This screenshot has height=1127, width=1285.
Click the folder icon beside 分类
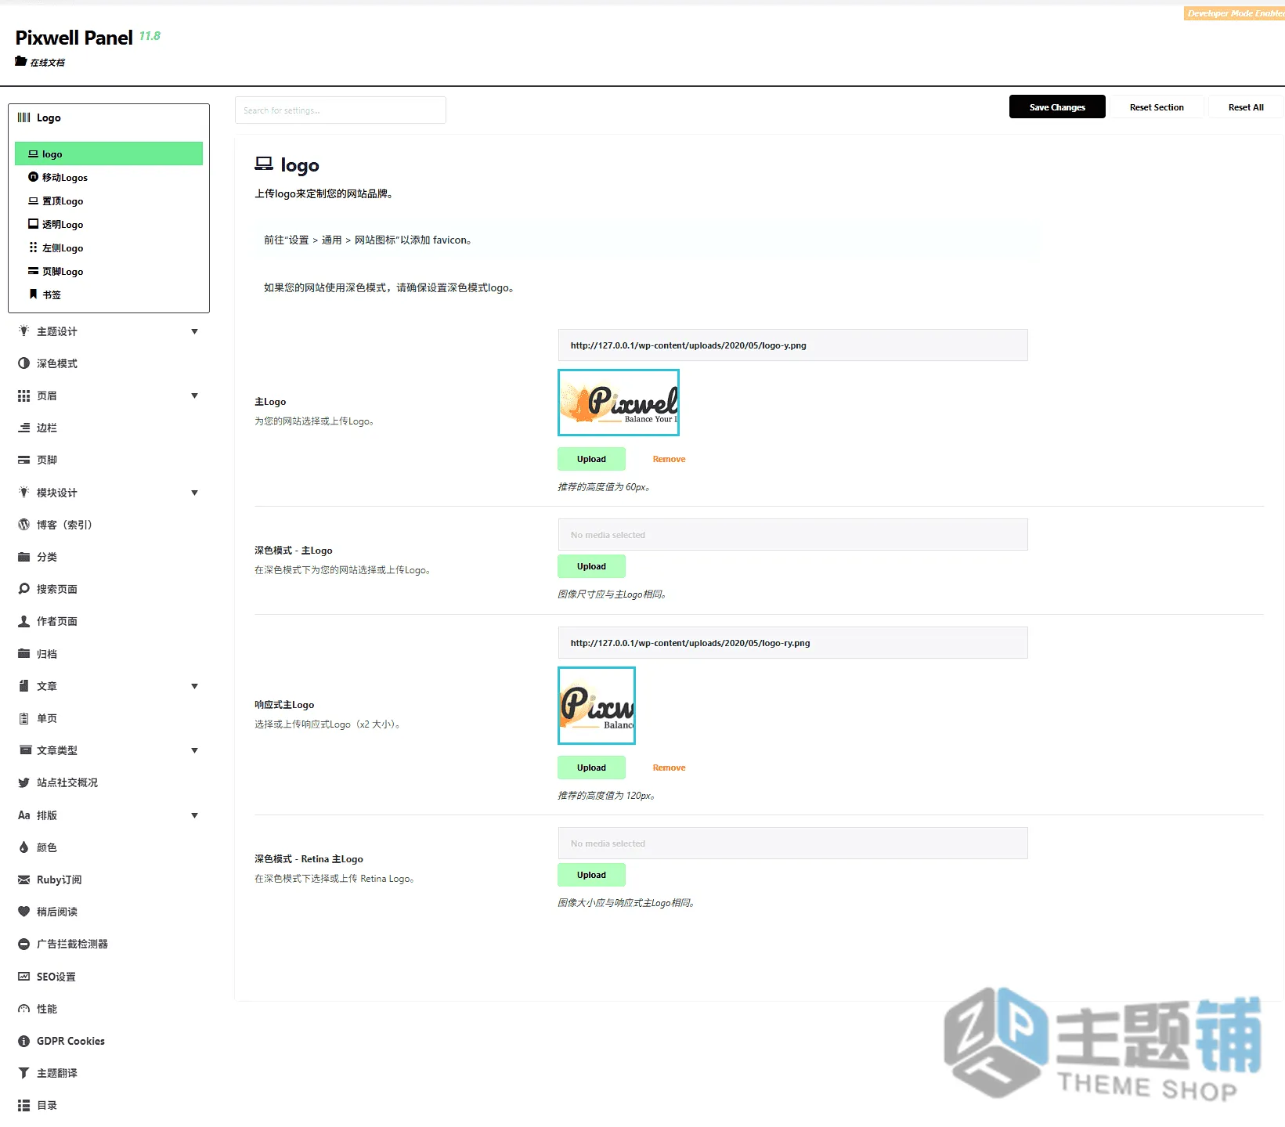(x=23, y=557)
